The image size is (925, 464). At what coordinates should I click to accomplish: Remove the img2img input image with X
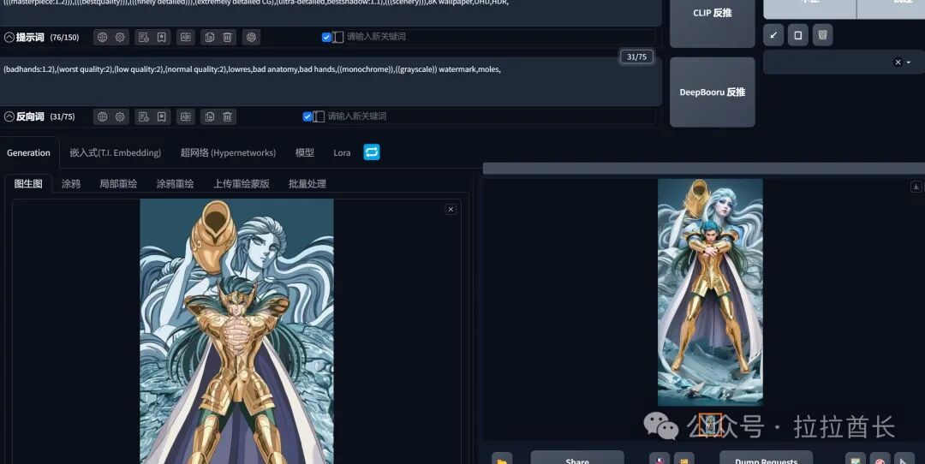451,209
